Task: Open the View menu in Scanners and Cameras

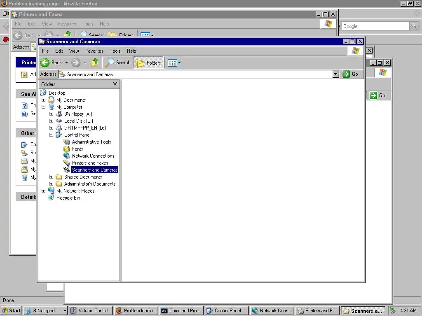Action: click(74, 51)
